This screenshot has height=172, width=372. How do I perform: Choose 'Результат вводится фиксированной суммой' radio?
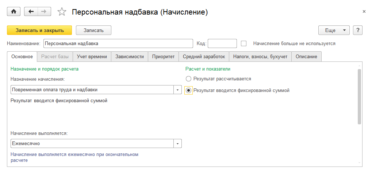(188, 91)
